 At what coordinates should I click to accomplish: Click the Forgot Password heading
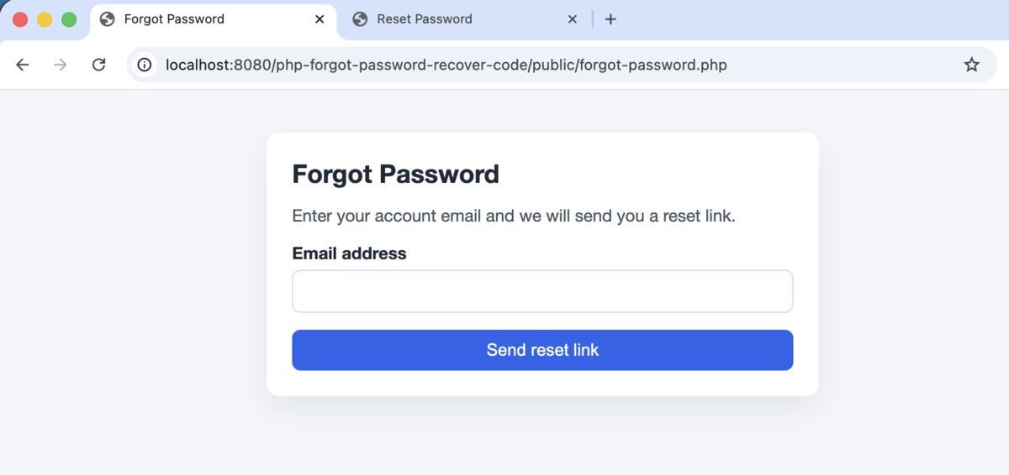(x=395, y=174)
